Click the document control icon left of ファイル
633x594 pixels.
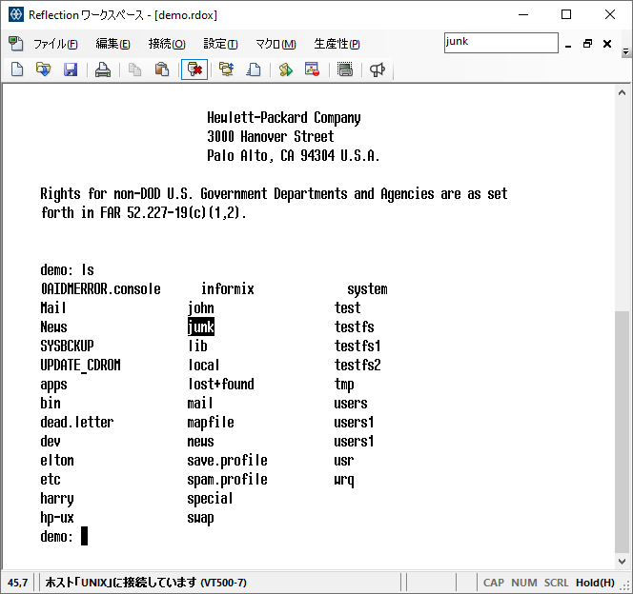pos(16,44)
